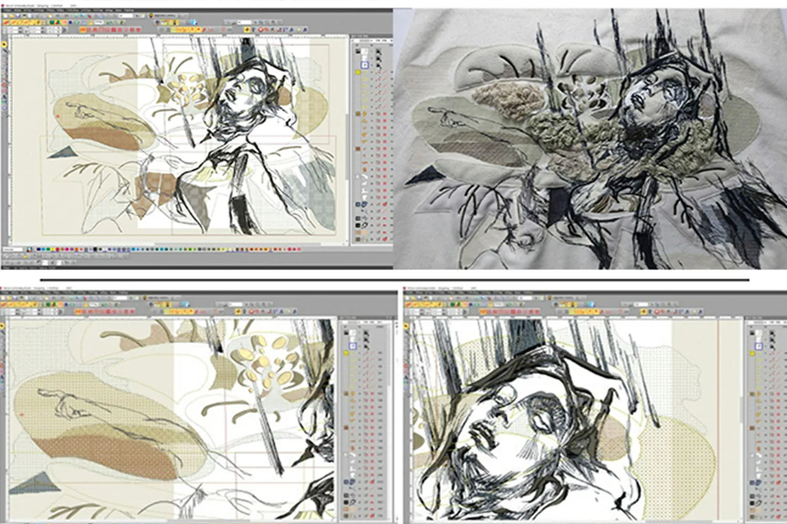This screenshot has width=787, height=524.
Task: Open the palette name dropdown left of color swatches
Action: point(13,249)
